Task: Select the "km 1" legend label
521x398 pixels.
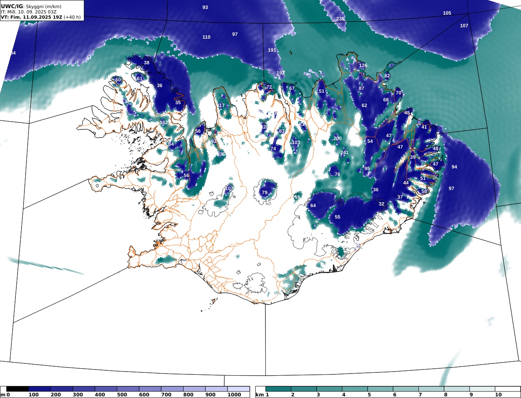Action: pyautogui.click(x=262, y=395)
